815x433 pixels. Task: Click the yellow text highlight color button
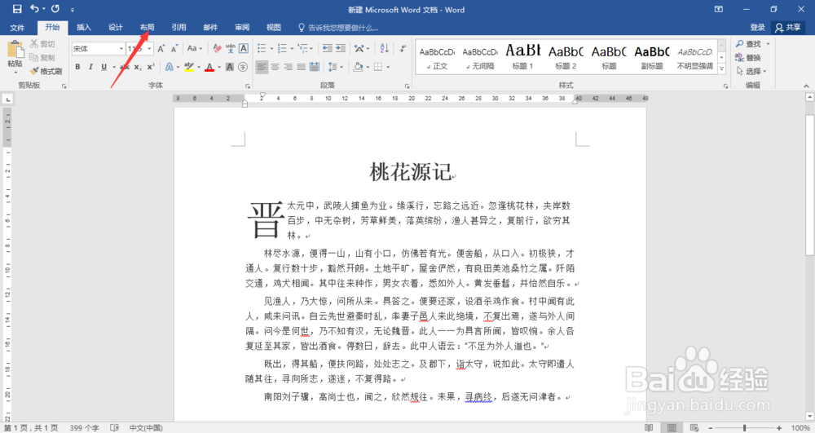189,67
